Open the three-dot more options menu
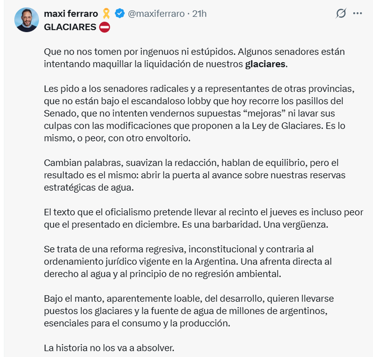This screenshot has width=373, height=357. click(x=357, y=13)
